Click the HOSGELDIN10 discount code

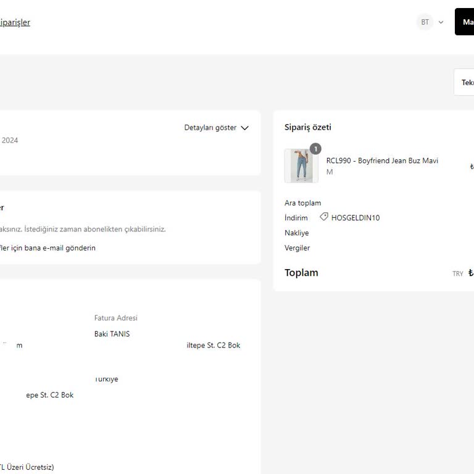(x=355, y=218)
